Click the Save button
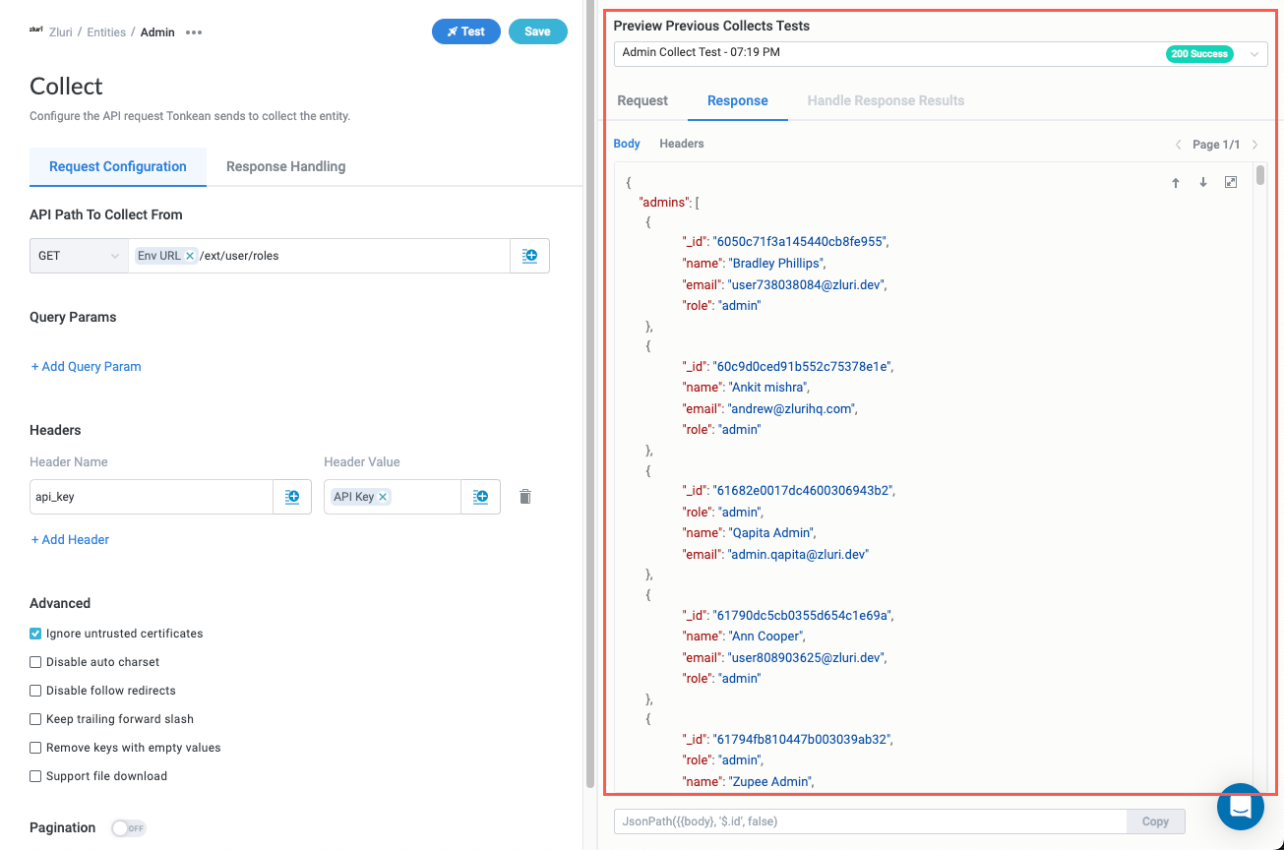1284x850 pixels. 537,31
